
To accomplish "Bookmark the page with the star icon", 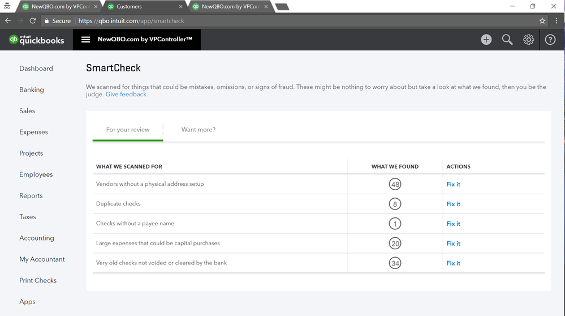I will [x=542, y=21].
